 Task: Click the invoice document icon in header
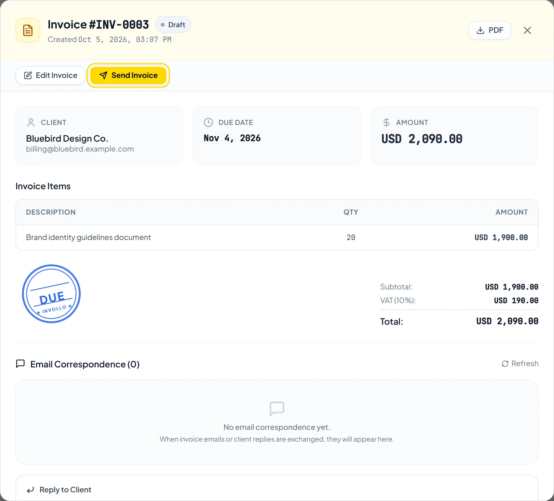click(28, 30)
